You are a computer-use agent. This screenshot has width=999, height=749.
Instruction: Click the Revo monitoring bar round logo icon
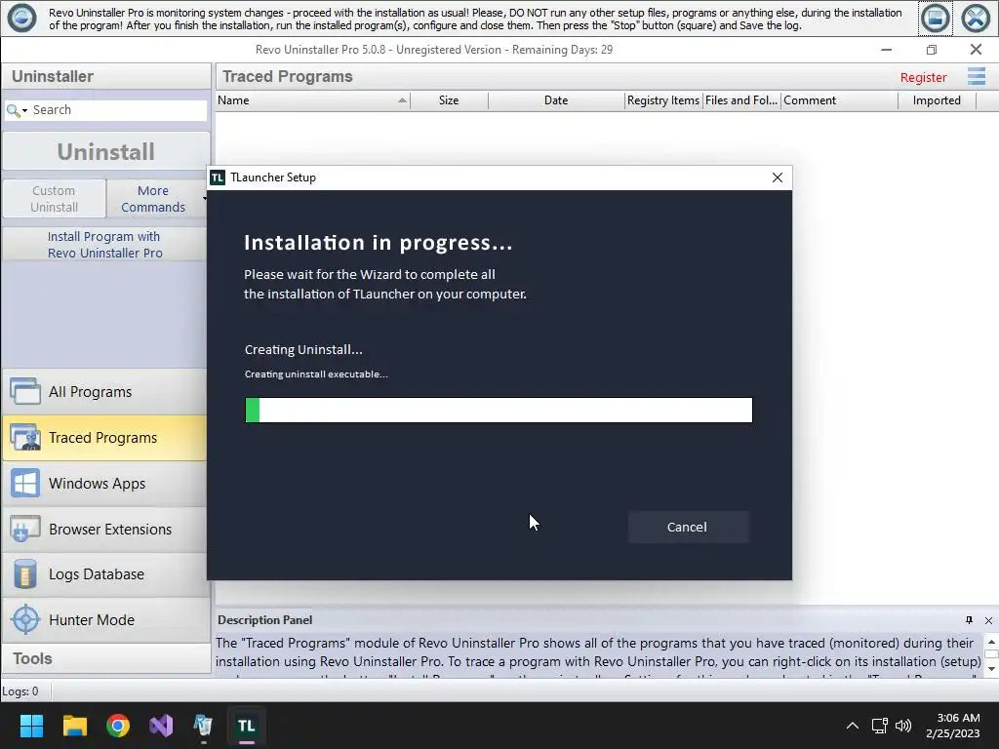pyautogui.click(x=21, y=18)
